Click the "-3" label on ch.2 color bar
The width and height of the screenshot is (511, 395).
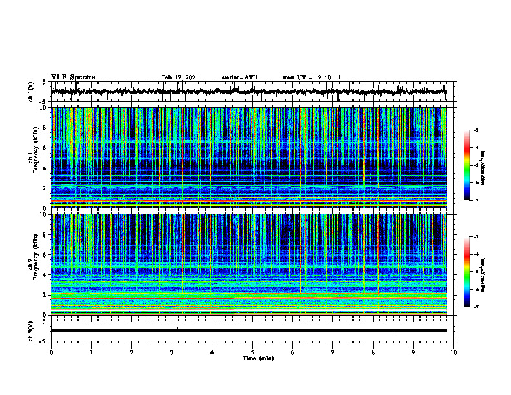coord(476,237)
